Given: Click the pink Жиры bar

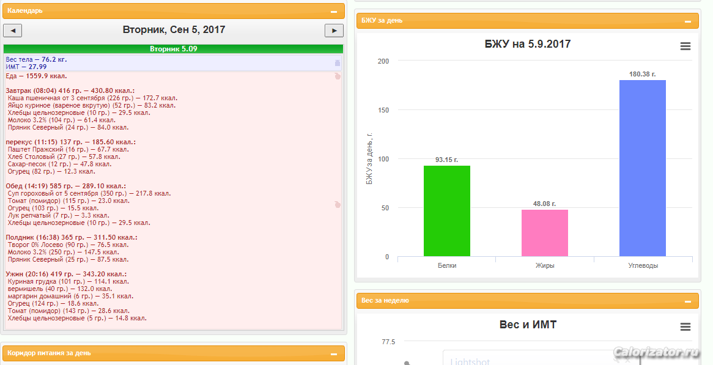Looking at the screenshot, I should [x=544, y=233].
